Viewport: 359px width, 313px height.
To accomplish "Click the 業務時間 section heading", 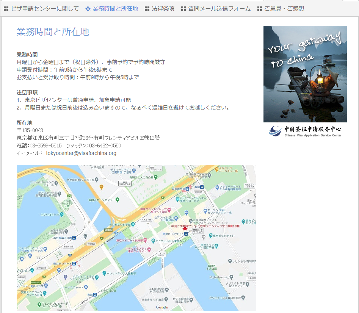I will tap(27, 55).
